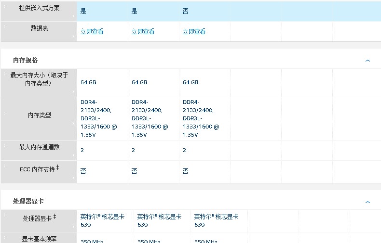The width and height of the screenshot is (381, 243).
Task: Click the 内存规格 section heading
Action: (25, 60)
